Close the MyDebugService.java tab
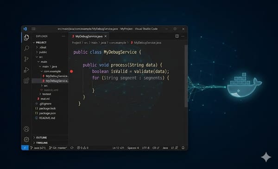Screen dimensions: 278x169 coord(106,36)
